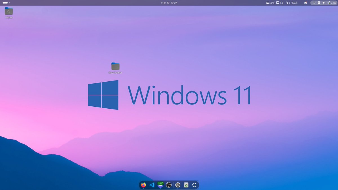Screen dimensions: 338x190
Task: Open the Activities workspace indicator
Action: pyautogui.click(x=6, y=3)
